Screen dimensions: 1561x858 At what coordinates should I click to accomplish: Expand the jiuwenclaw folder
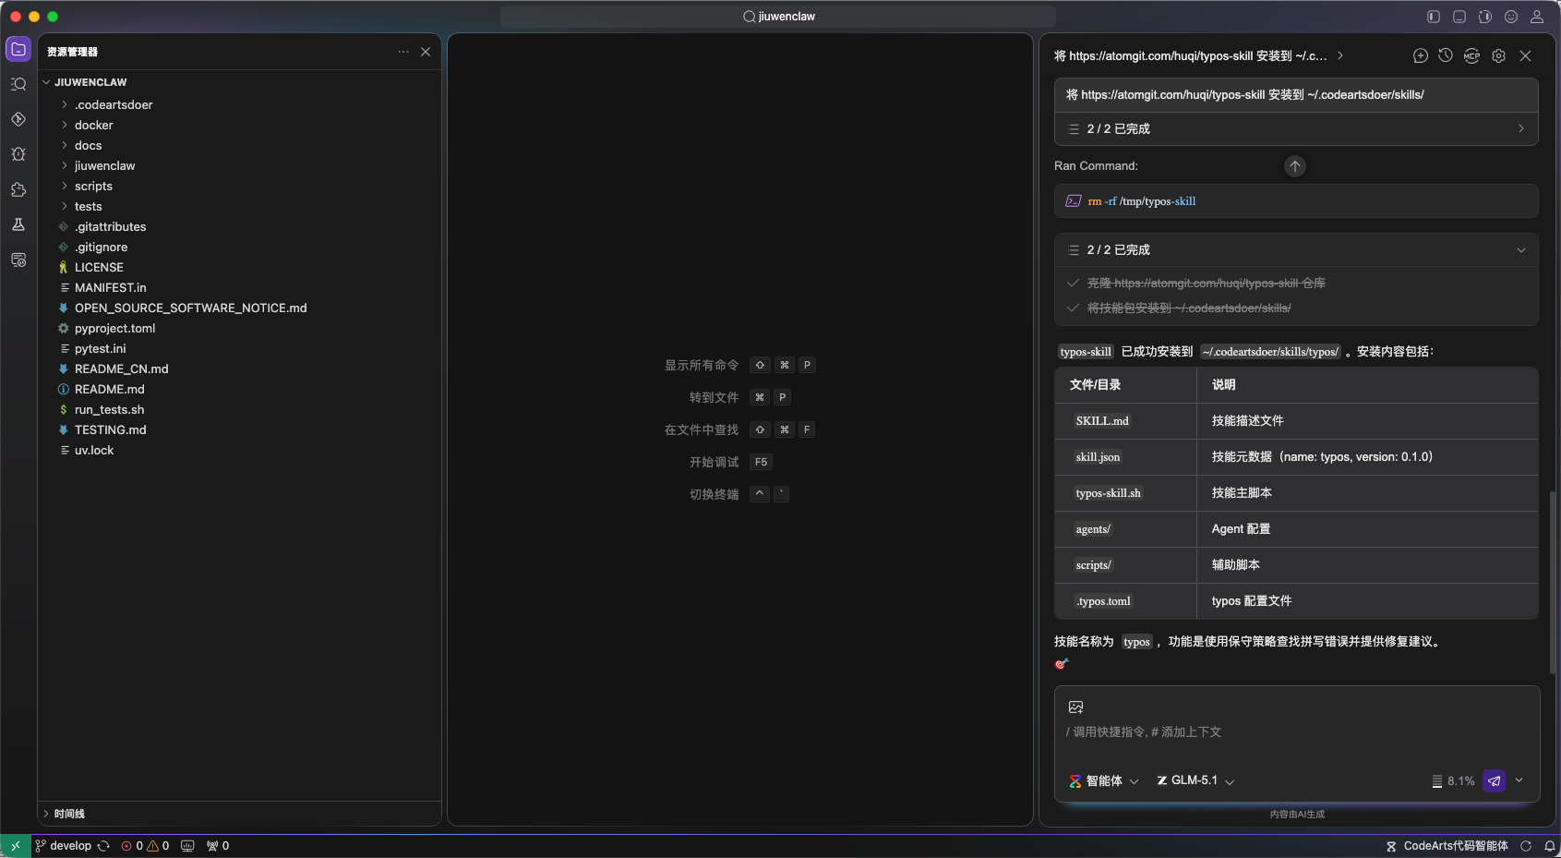pyautogui.click(x=239, y=166)
